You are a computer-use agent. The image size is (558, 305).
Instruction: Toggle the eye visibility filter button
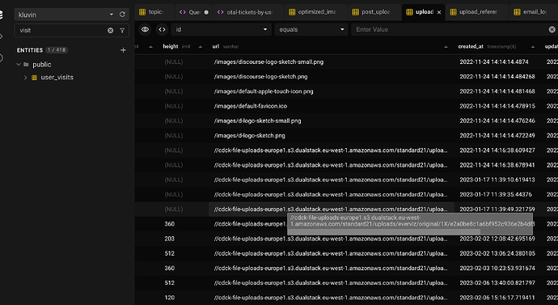coord(145,30)
